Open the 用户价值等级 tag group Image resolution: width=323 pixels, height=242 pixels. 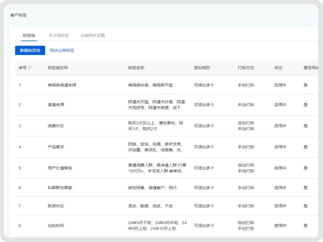(60, 168)
